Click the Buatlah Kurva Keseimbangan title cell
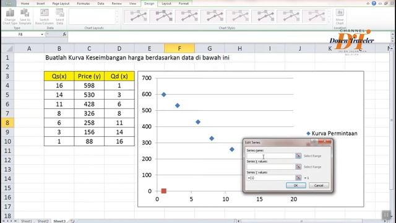Viewport: 396px width, 223px height. (x=137, y=58)
